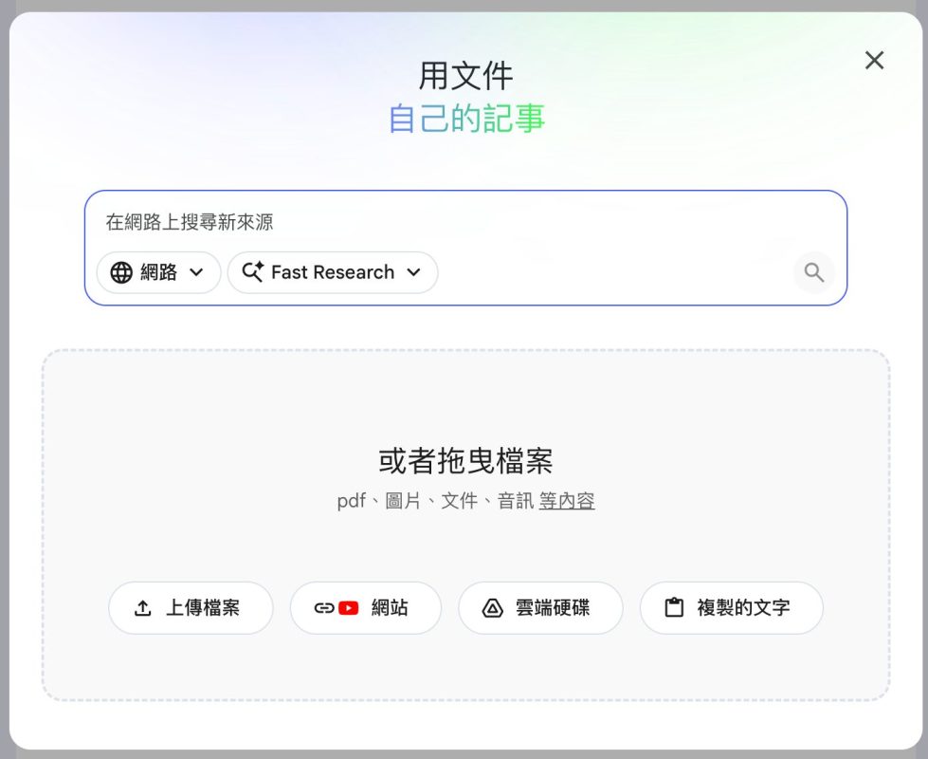The height and width of the screenshot is (759, 928).
Task: Click the 雲端硬碟 Drive button
Action: (x=540, y=608)
